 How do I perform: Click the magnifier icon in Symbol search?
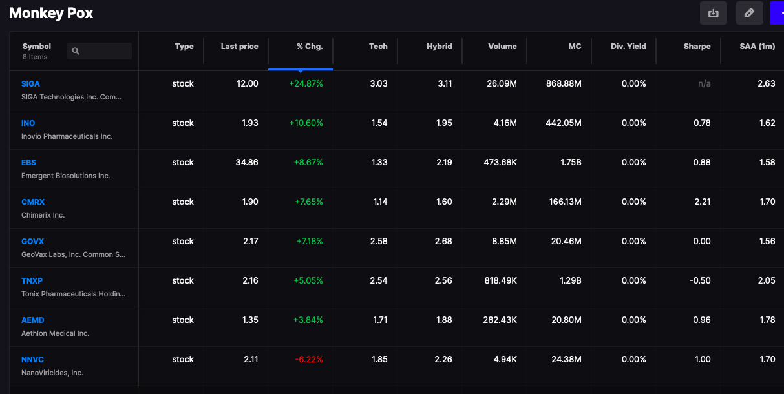coord(76,51)
